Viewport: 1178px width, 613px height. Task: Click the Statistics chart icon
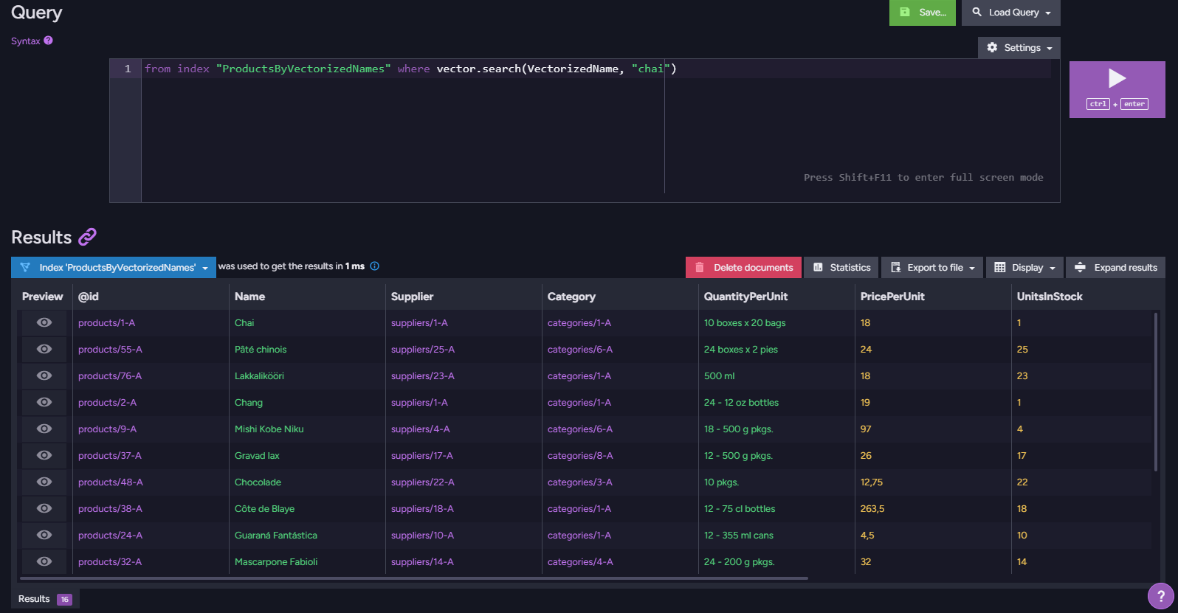[x=818, y=268]
